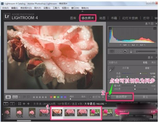The height and width of the screenshot is (122, 158).
Task: Toggle shadow clipping indicator in histogram
Action: pos(110,28)
